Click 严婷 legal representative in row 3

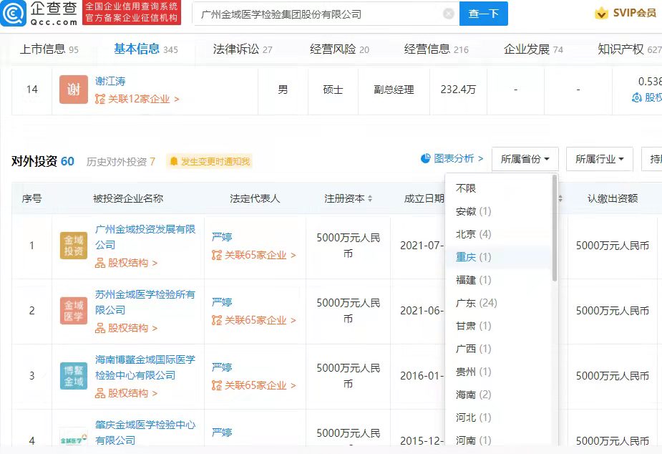click(x=222, y=367)
